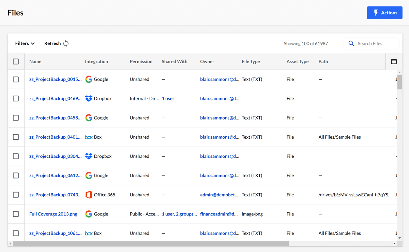Click the magnifier icon in search box
This screenshot has width=409, height=252.
[x=351, y=43]
